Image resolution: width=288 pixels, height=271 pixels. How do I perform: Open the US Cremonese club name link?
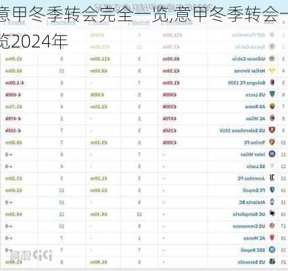249,226
